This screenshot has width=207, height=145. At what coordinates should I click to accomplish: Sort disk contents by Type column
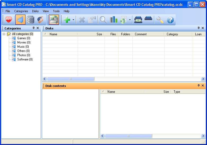(x=188, y=92)
